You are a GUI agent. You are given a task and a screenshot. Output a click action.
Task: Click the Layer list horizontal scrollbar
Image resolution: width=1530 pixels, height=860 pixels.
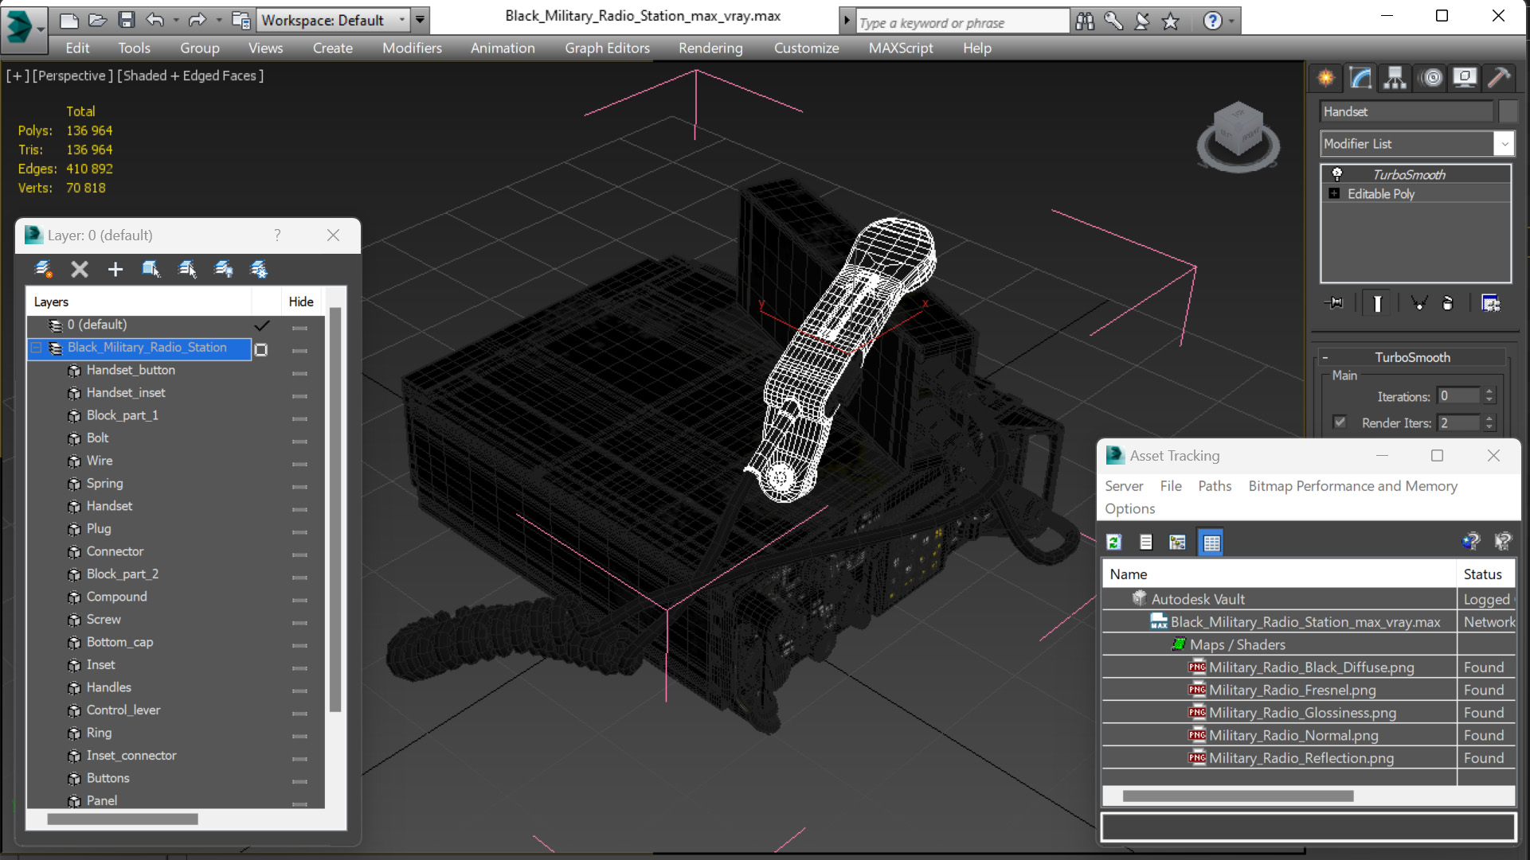(123, 819)
